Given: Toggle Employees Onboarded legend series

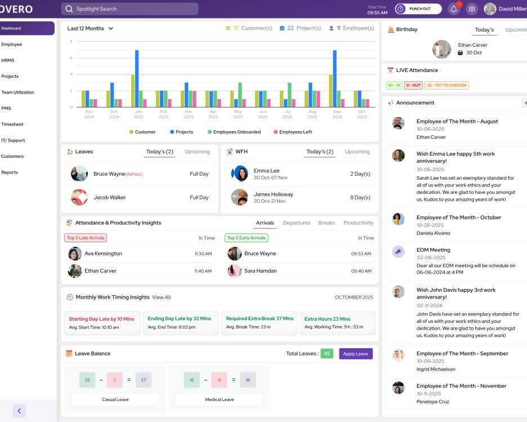Looking at the screenshot, I should [x=234, y=132].
